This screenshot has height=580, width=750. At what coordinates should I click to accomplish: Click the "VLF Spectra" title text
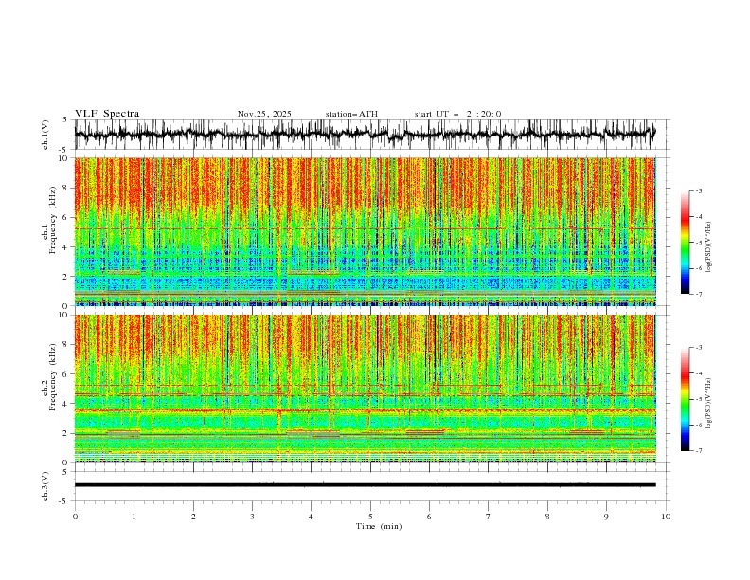point(107,114)
